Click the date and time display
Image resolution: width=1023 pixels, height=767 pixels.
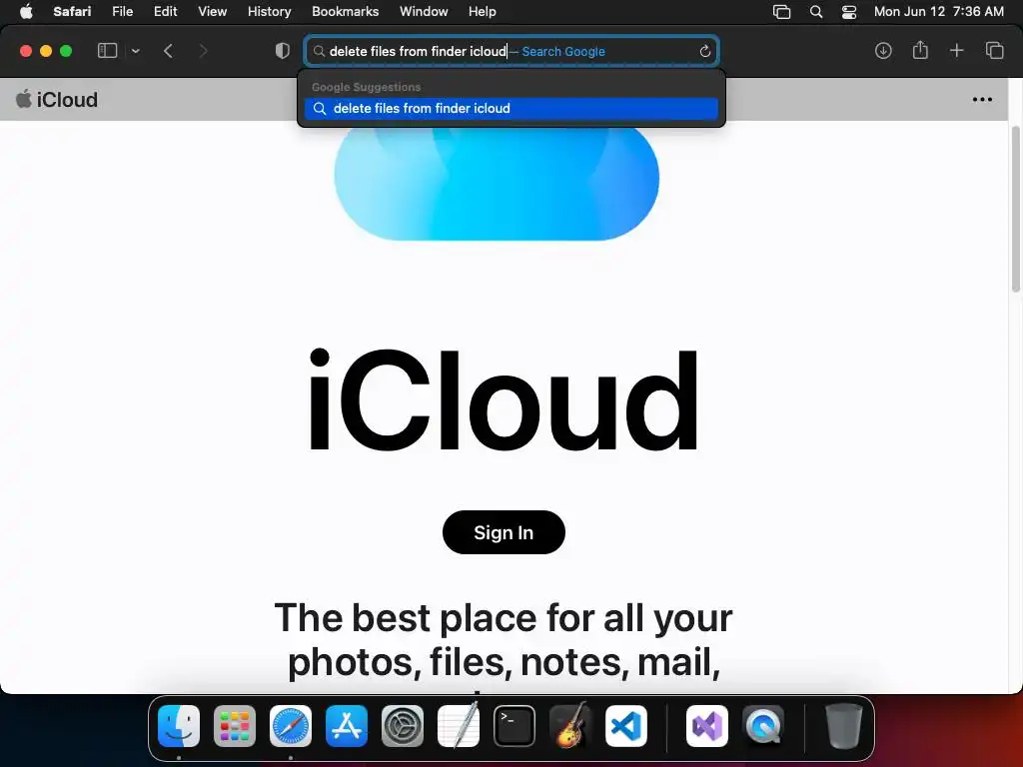(x=938, y=11)
